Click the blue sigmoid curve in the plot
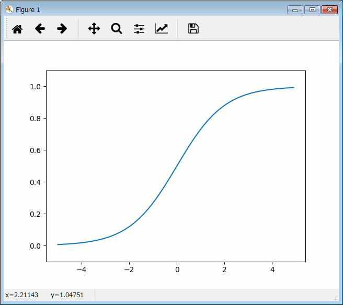The image size is (343, 305). [177, 166]
